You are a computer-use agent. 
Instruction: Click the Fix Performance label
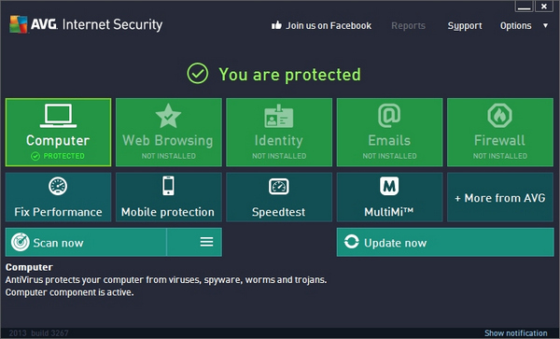[x=58, y=212]
